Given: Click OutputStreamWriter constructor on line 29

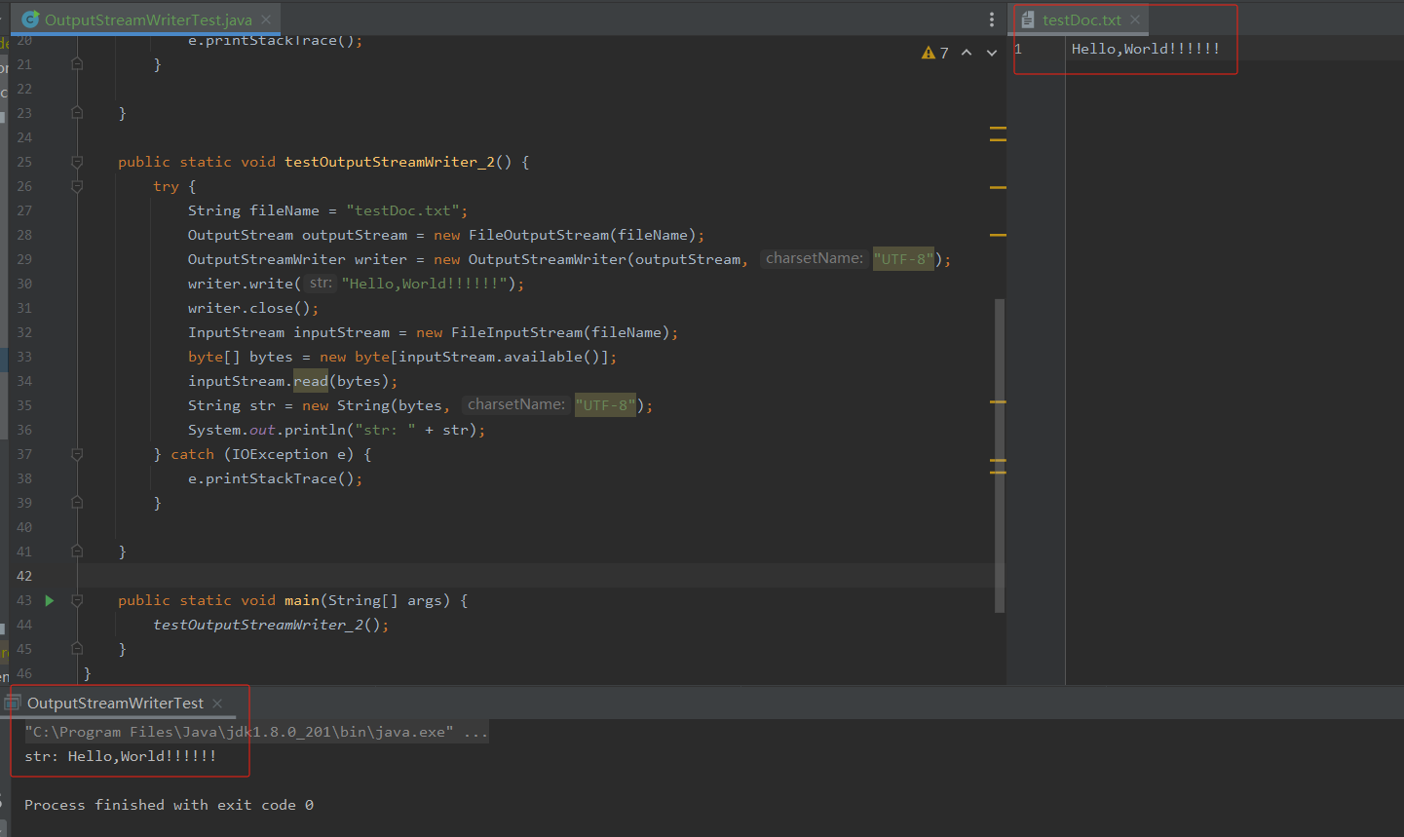Looking at the screenshot, I should coord(548,259).
